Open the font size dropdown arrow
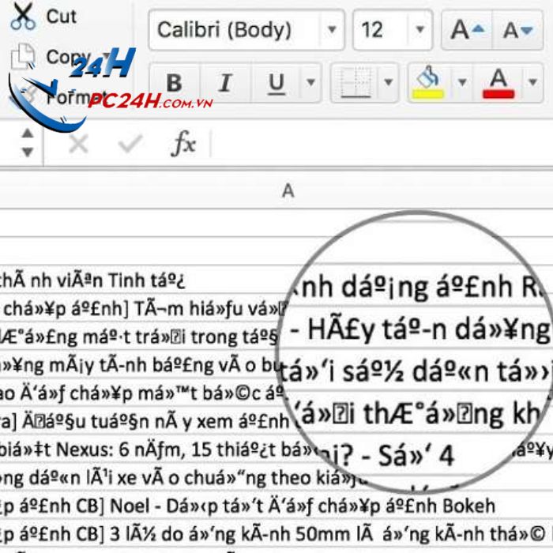553x553 pixels. tap(420, 30)
